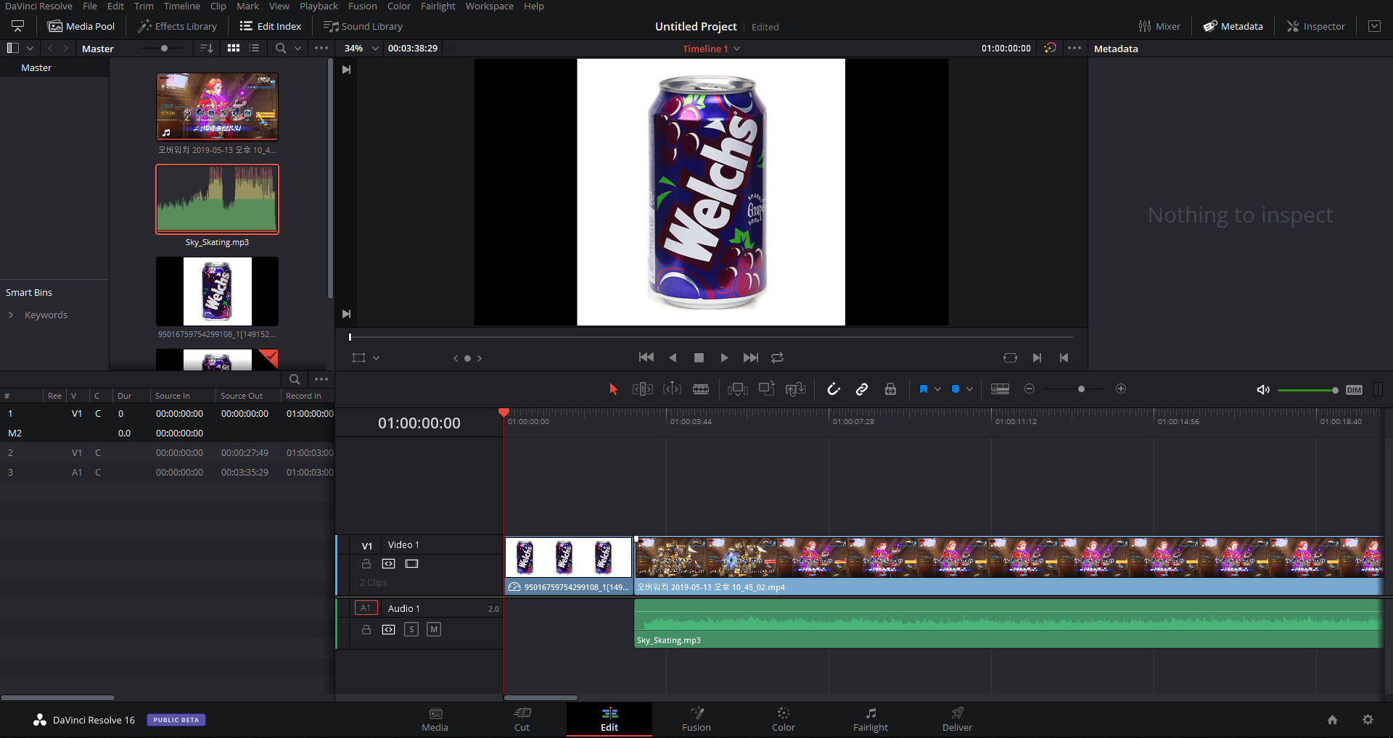Lock the Video 1 track
This screenshot has height=738, width=1393.
click(366, 564)
